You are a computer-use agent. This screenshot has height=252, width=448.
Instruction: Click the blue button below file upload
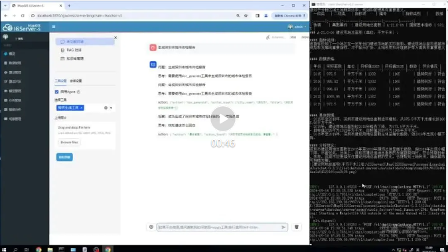[64, 157]
